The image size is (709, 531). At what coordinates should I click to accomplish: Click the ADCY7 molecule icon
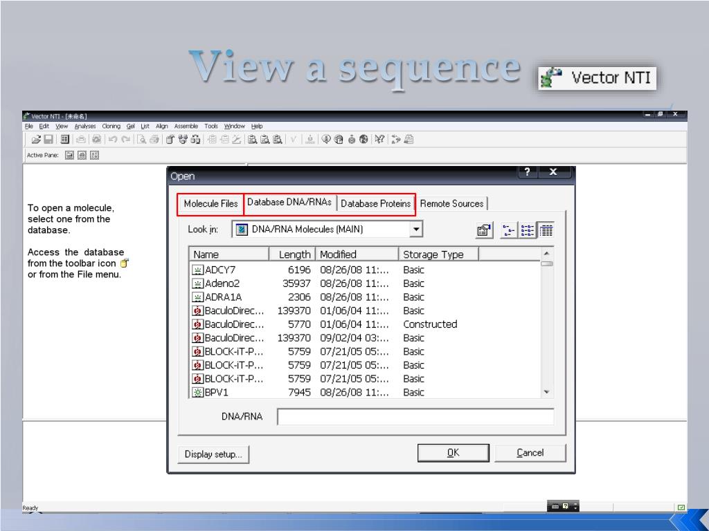(197, 270)
